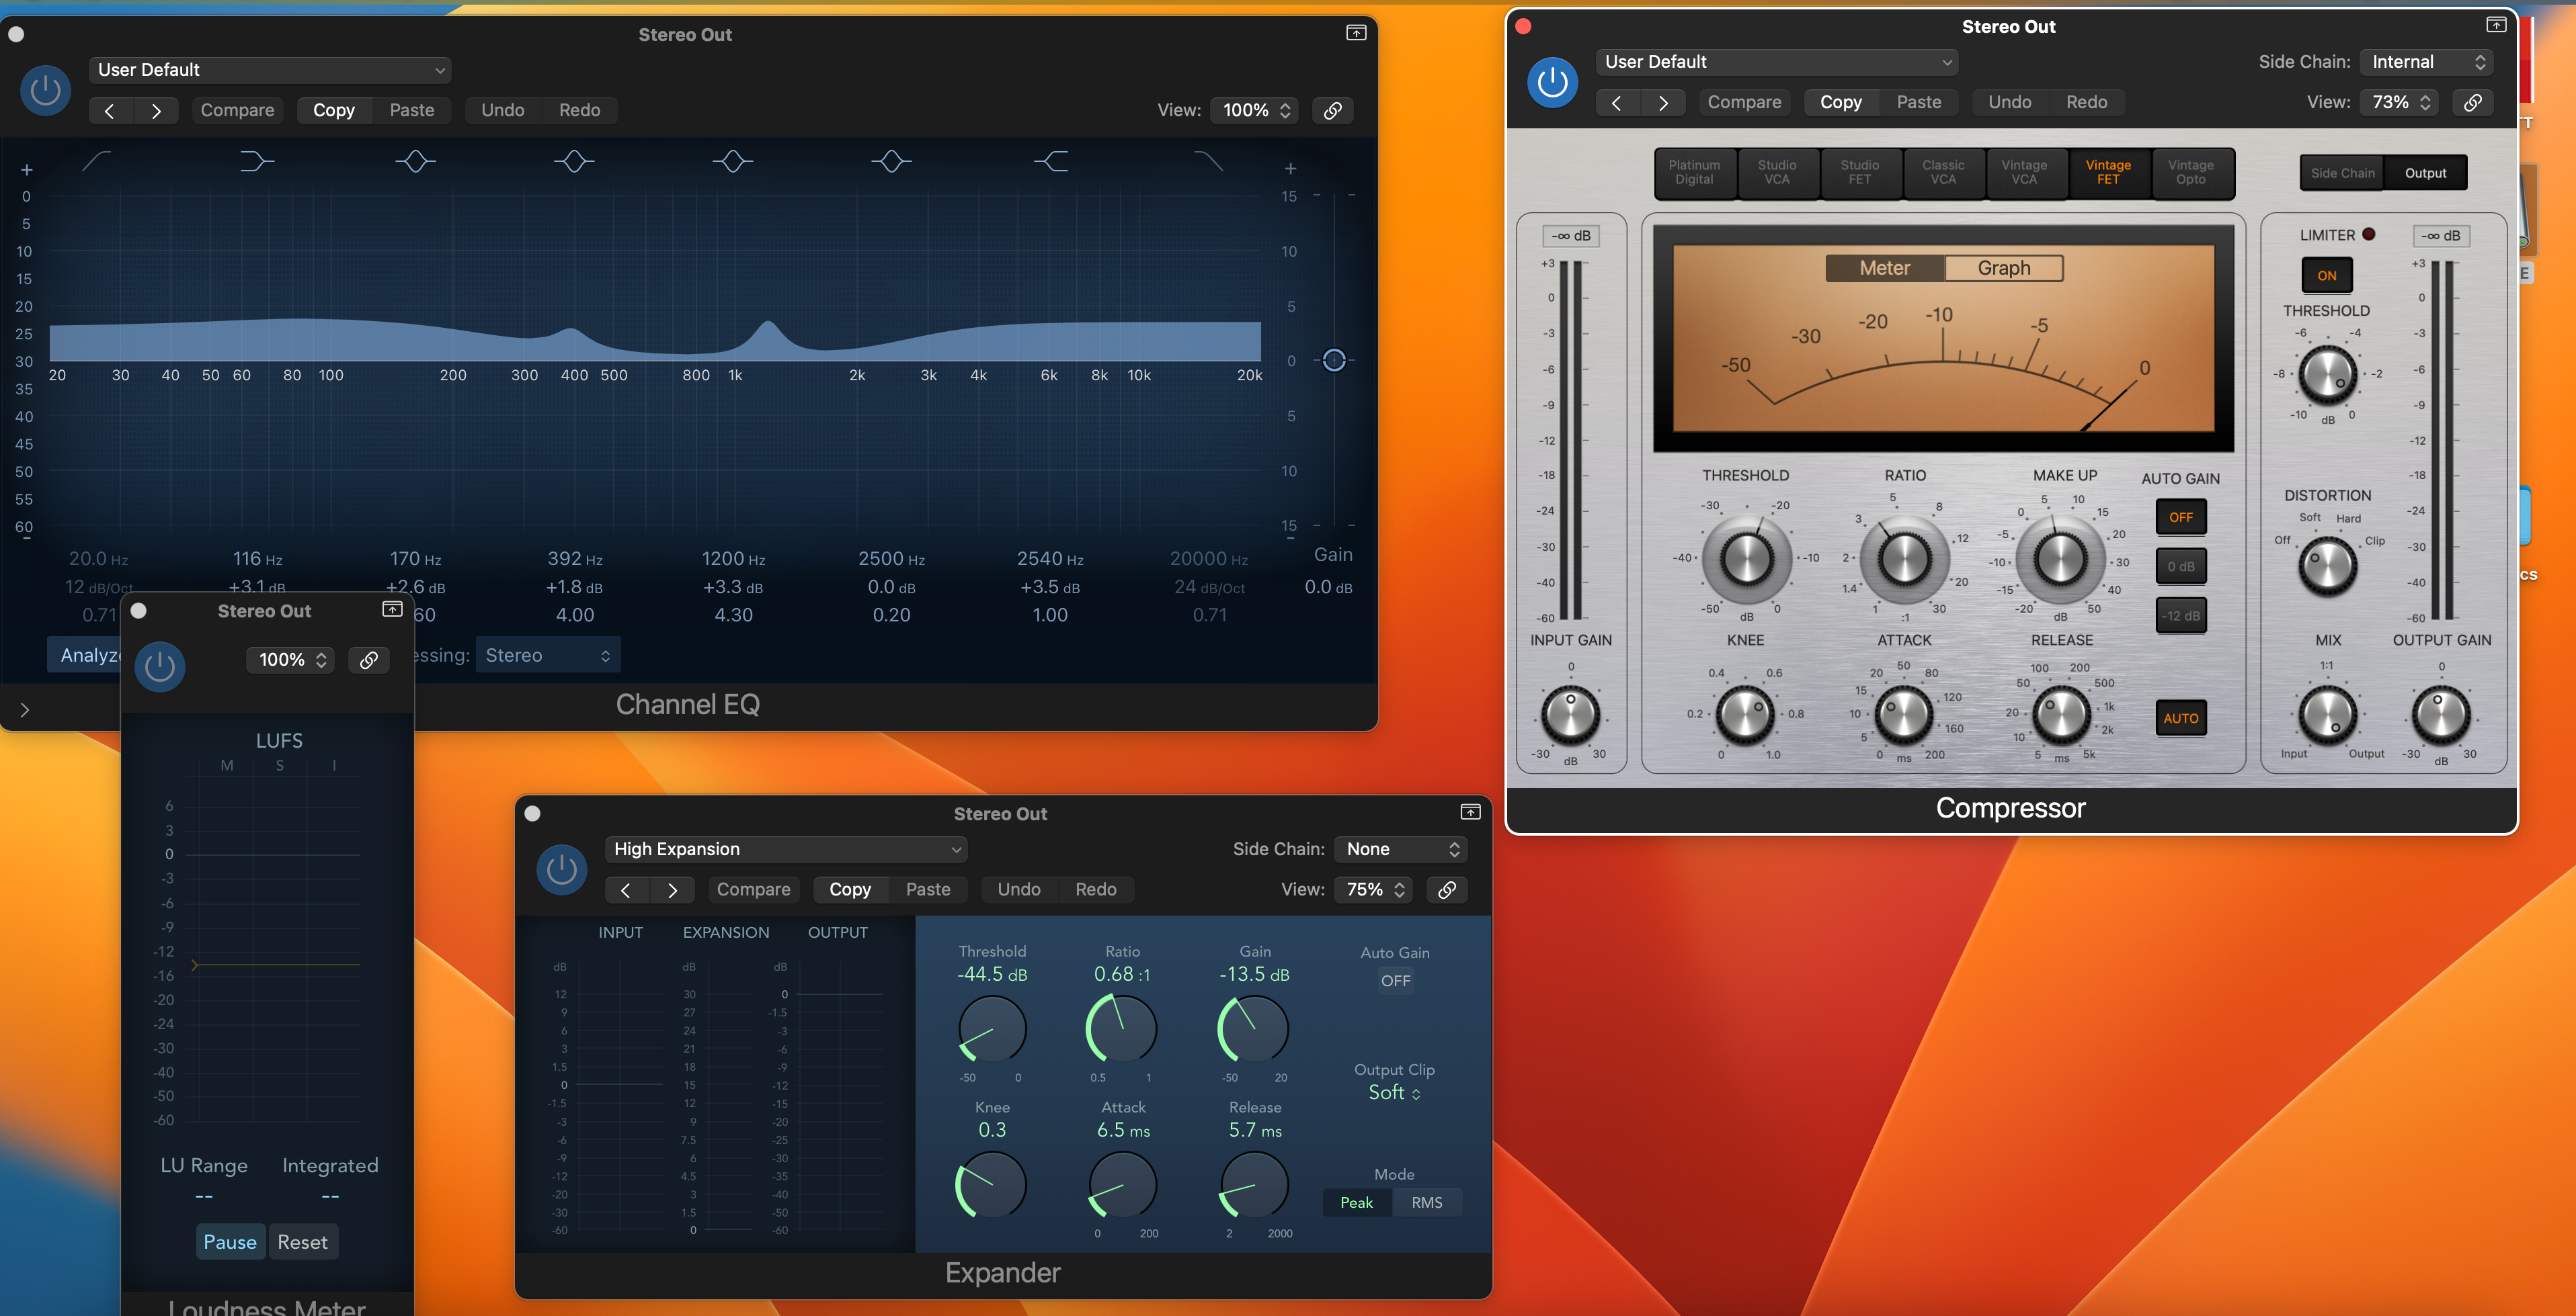Toggle Auto Gain OFF in the Compressor

click(2180, 518)
